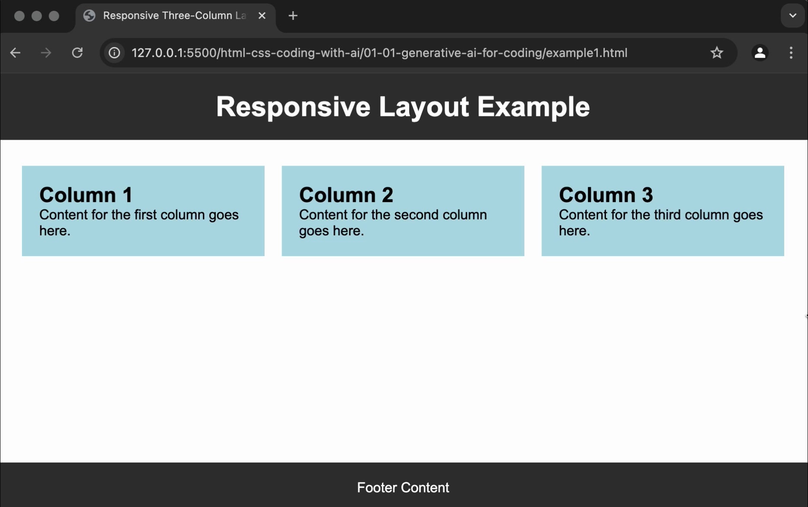Open the three-dot Chrome menu
Viewport: 808px width, 507px height.
791,53
